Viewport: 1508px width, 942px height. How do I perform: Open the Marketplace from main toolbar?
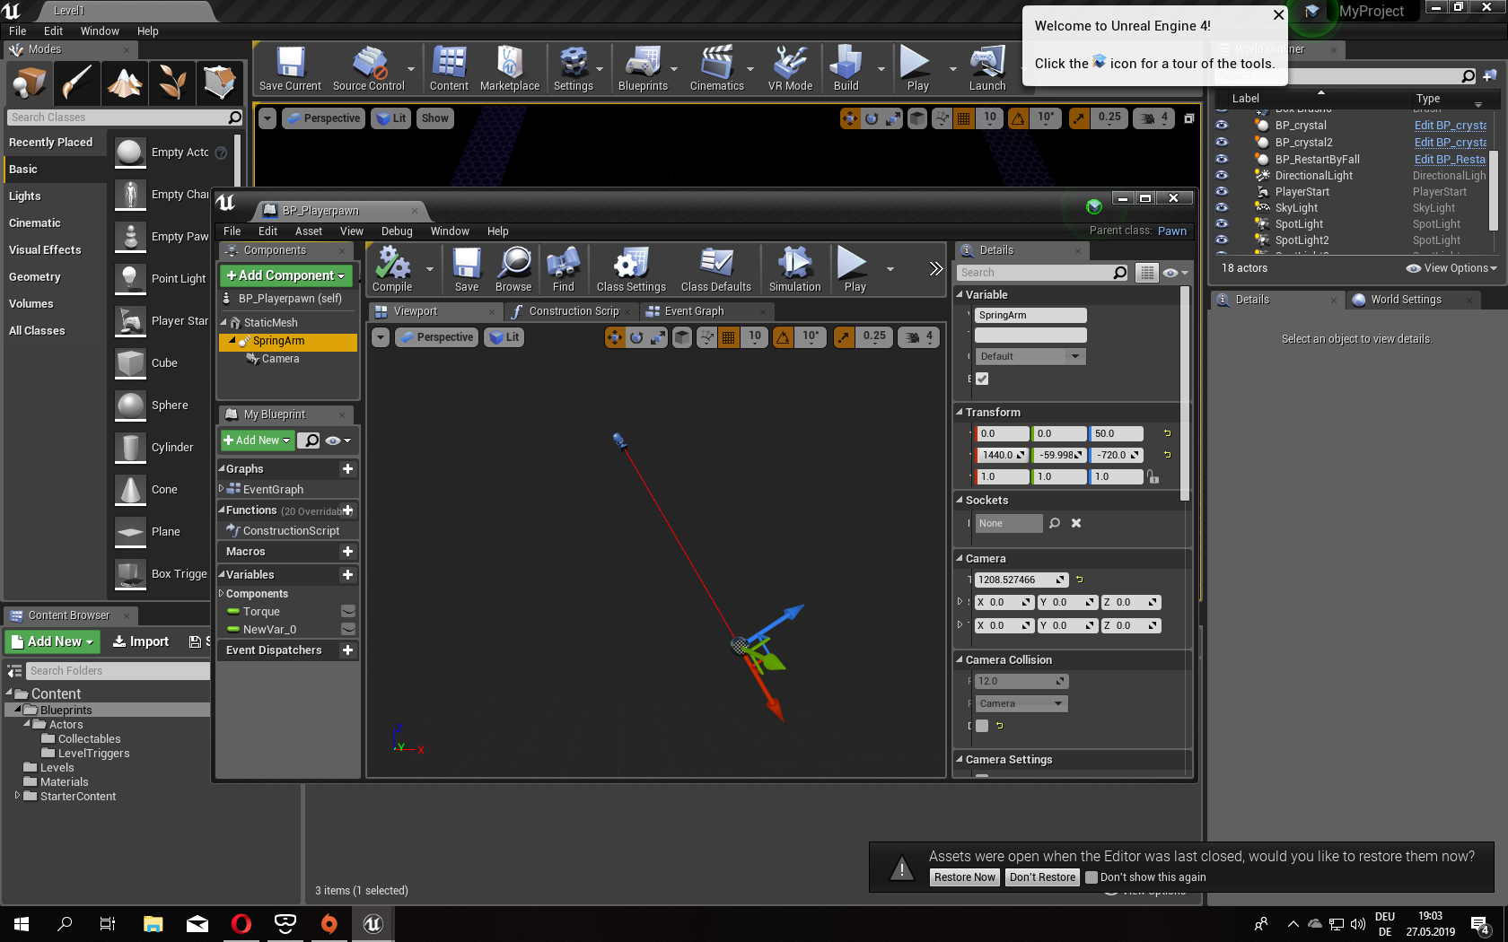click(510, 68)
